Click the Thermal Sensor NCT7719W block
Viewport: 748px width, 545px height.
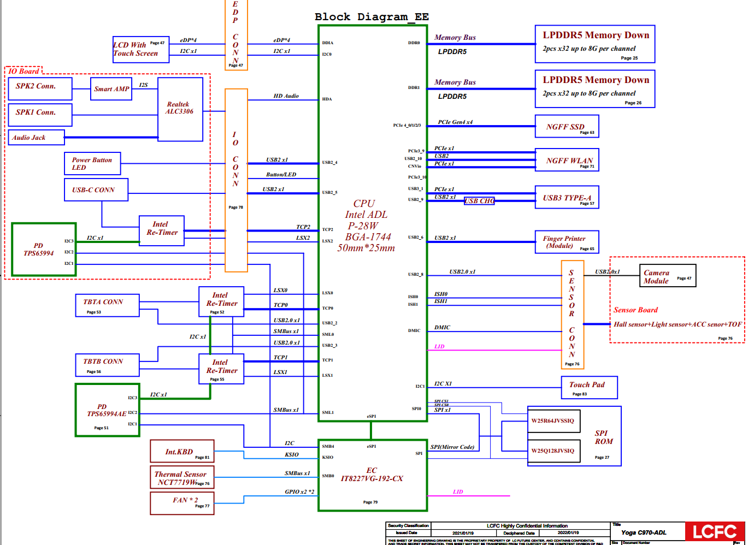point(182,477)
